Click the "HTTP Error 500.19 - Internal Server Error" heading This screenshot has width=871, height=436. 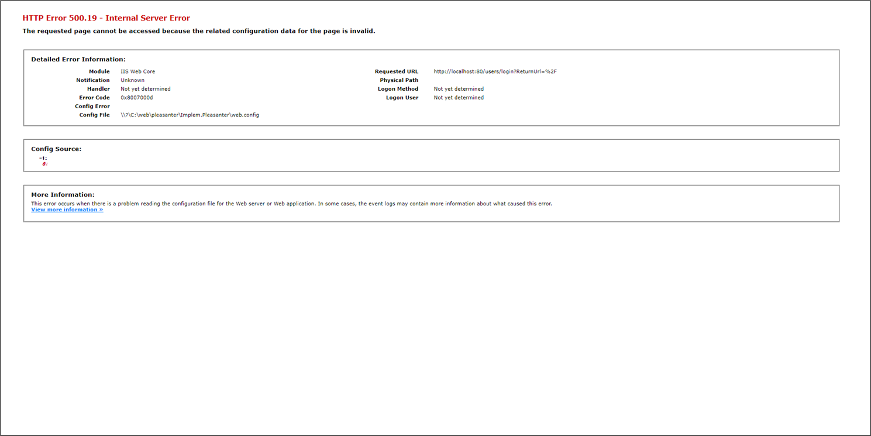click(x=106, y=18)
